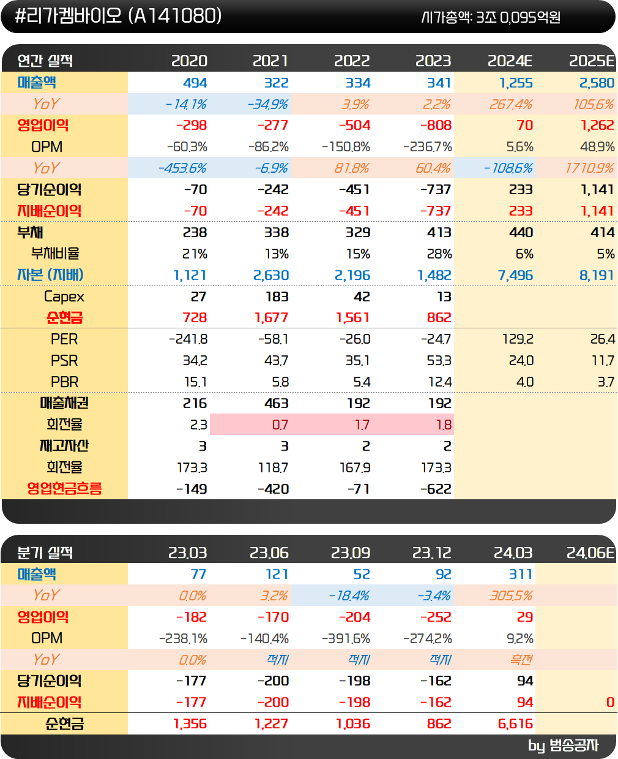This screenshot has width=618, height=759.
Task: Click PER value -241.8
Action: [188, 339]
